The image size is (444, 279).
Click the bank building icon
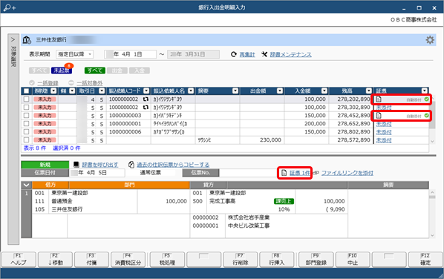point(27,39)
